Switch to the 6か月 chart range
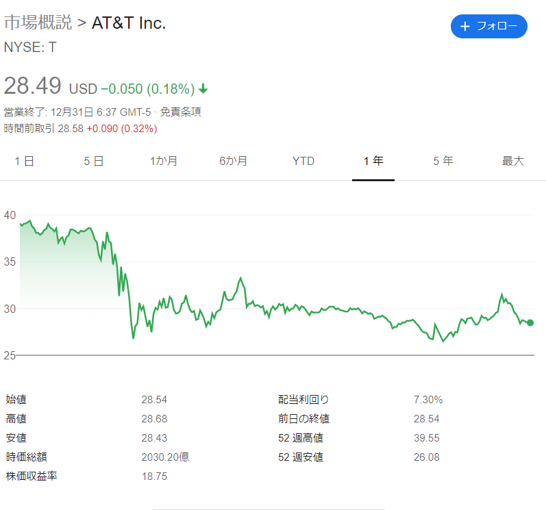 (x=234, y=161)
